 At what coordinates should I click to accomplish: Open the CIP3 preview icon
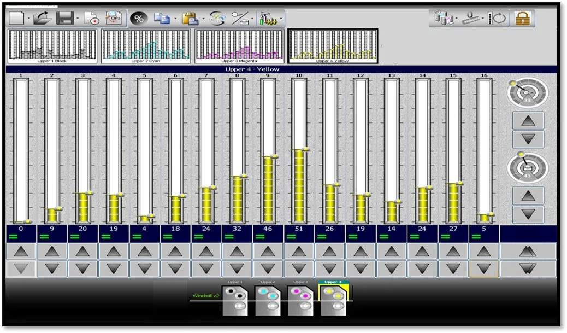click(114, 18)
